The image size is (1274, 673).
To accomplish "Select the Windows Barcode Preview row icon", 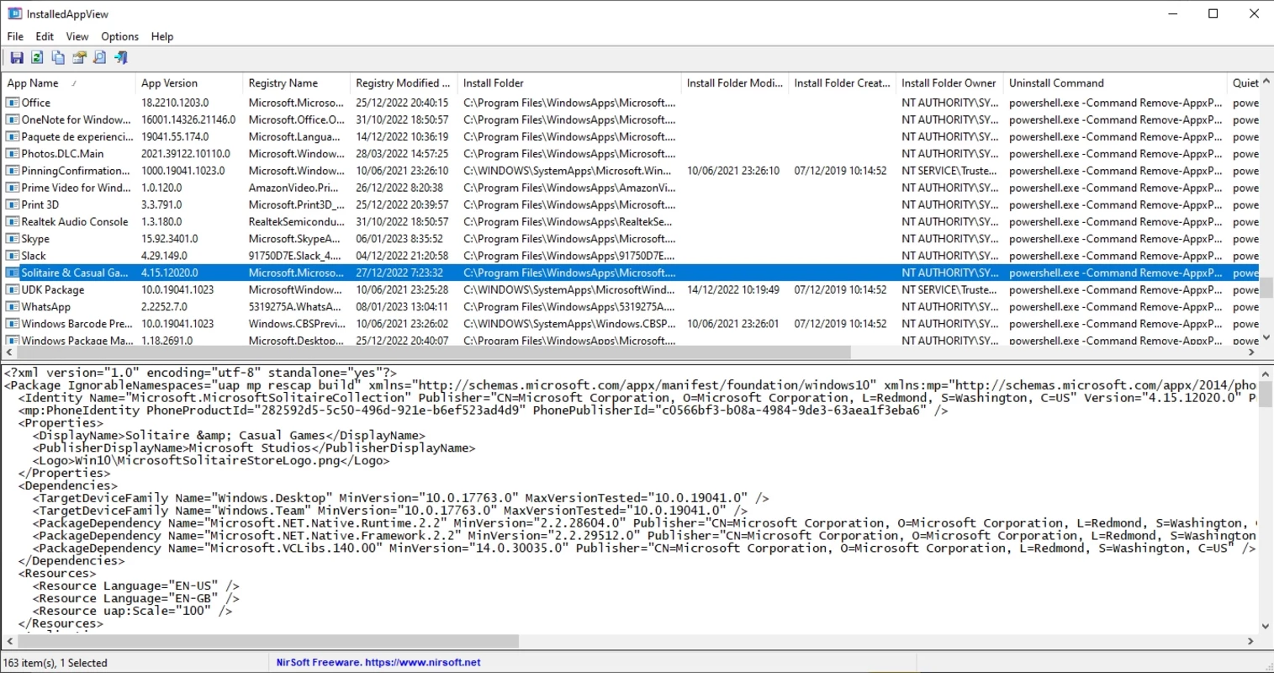I will tap(13, 324).
